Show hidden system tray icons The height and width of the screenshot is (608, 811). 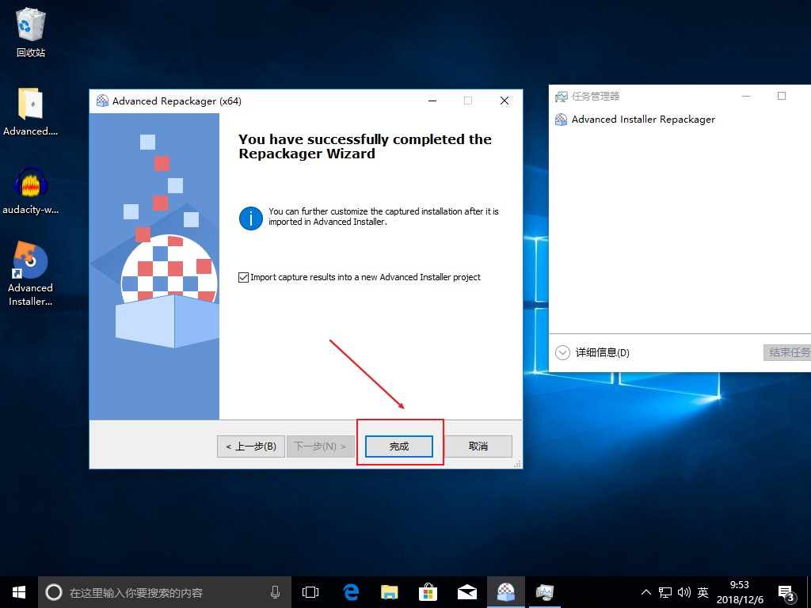[x=646, y=592]
